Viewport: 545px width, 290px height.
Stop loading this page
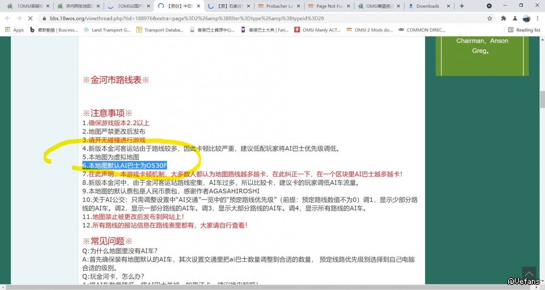click(x=30, y=18)
